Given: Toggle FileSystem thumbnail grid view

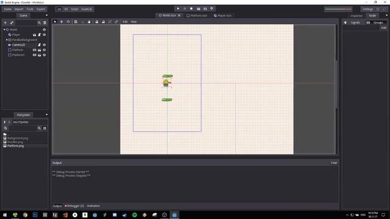Looking at the screenshot, I should [44, 128].
